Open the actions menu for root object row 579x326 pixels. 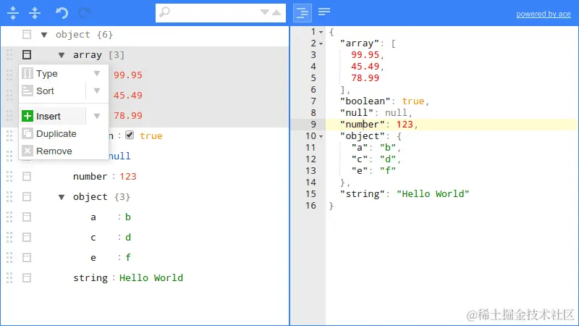[27, 34]
